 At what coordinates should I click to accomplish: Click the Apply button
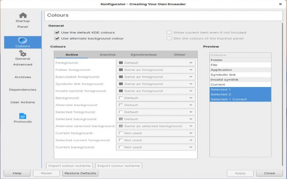(x=240, y=173)
